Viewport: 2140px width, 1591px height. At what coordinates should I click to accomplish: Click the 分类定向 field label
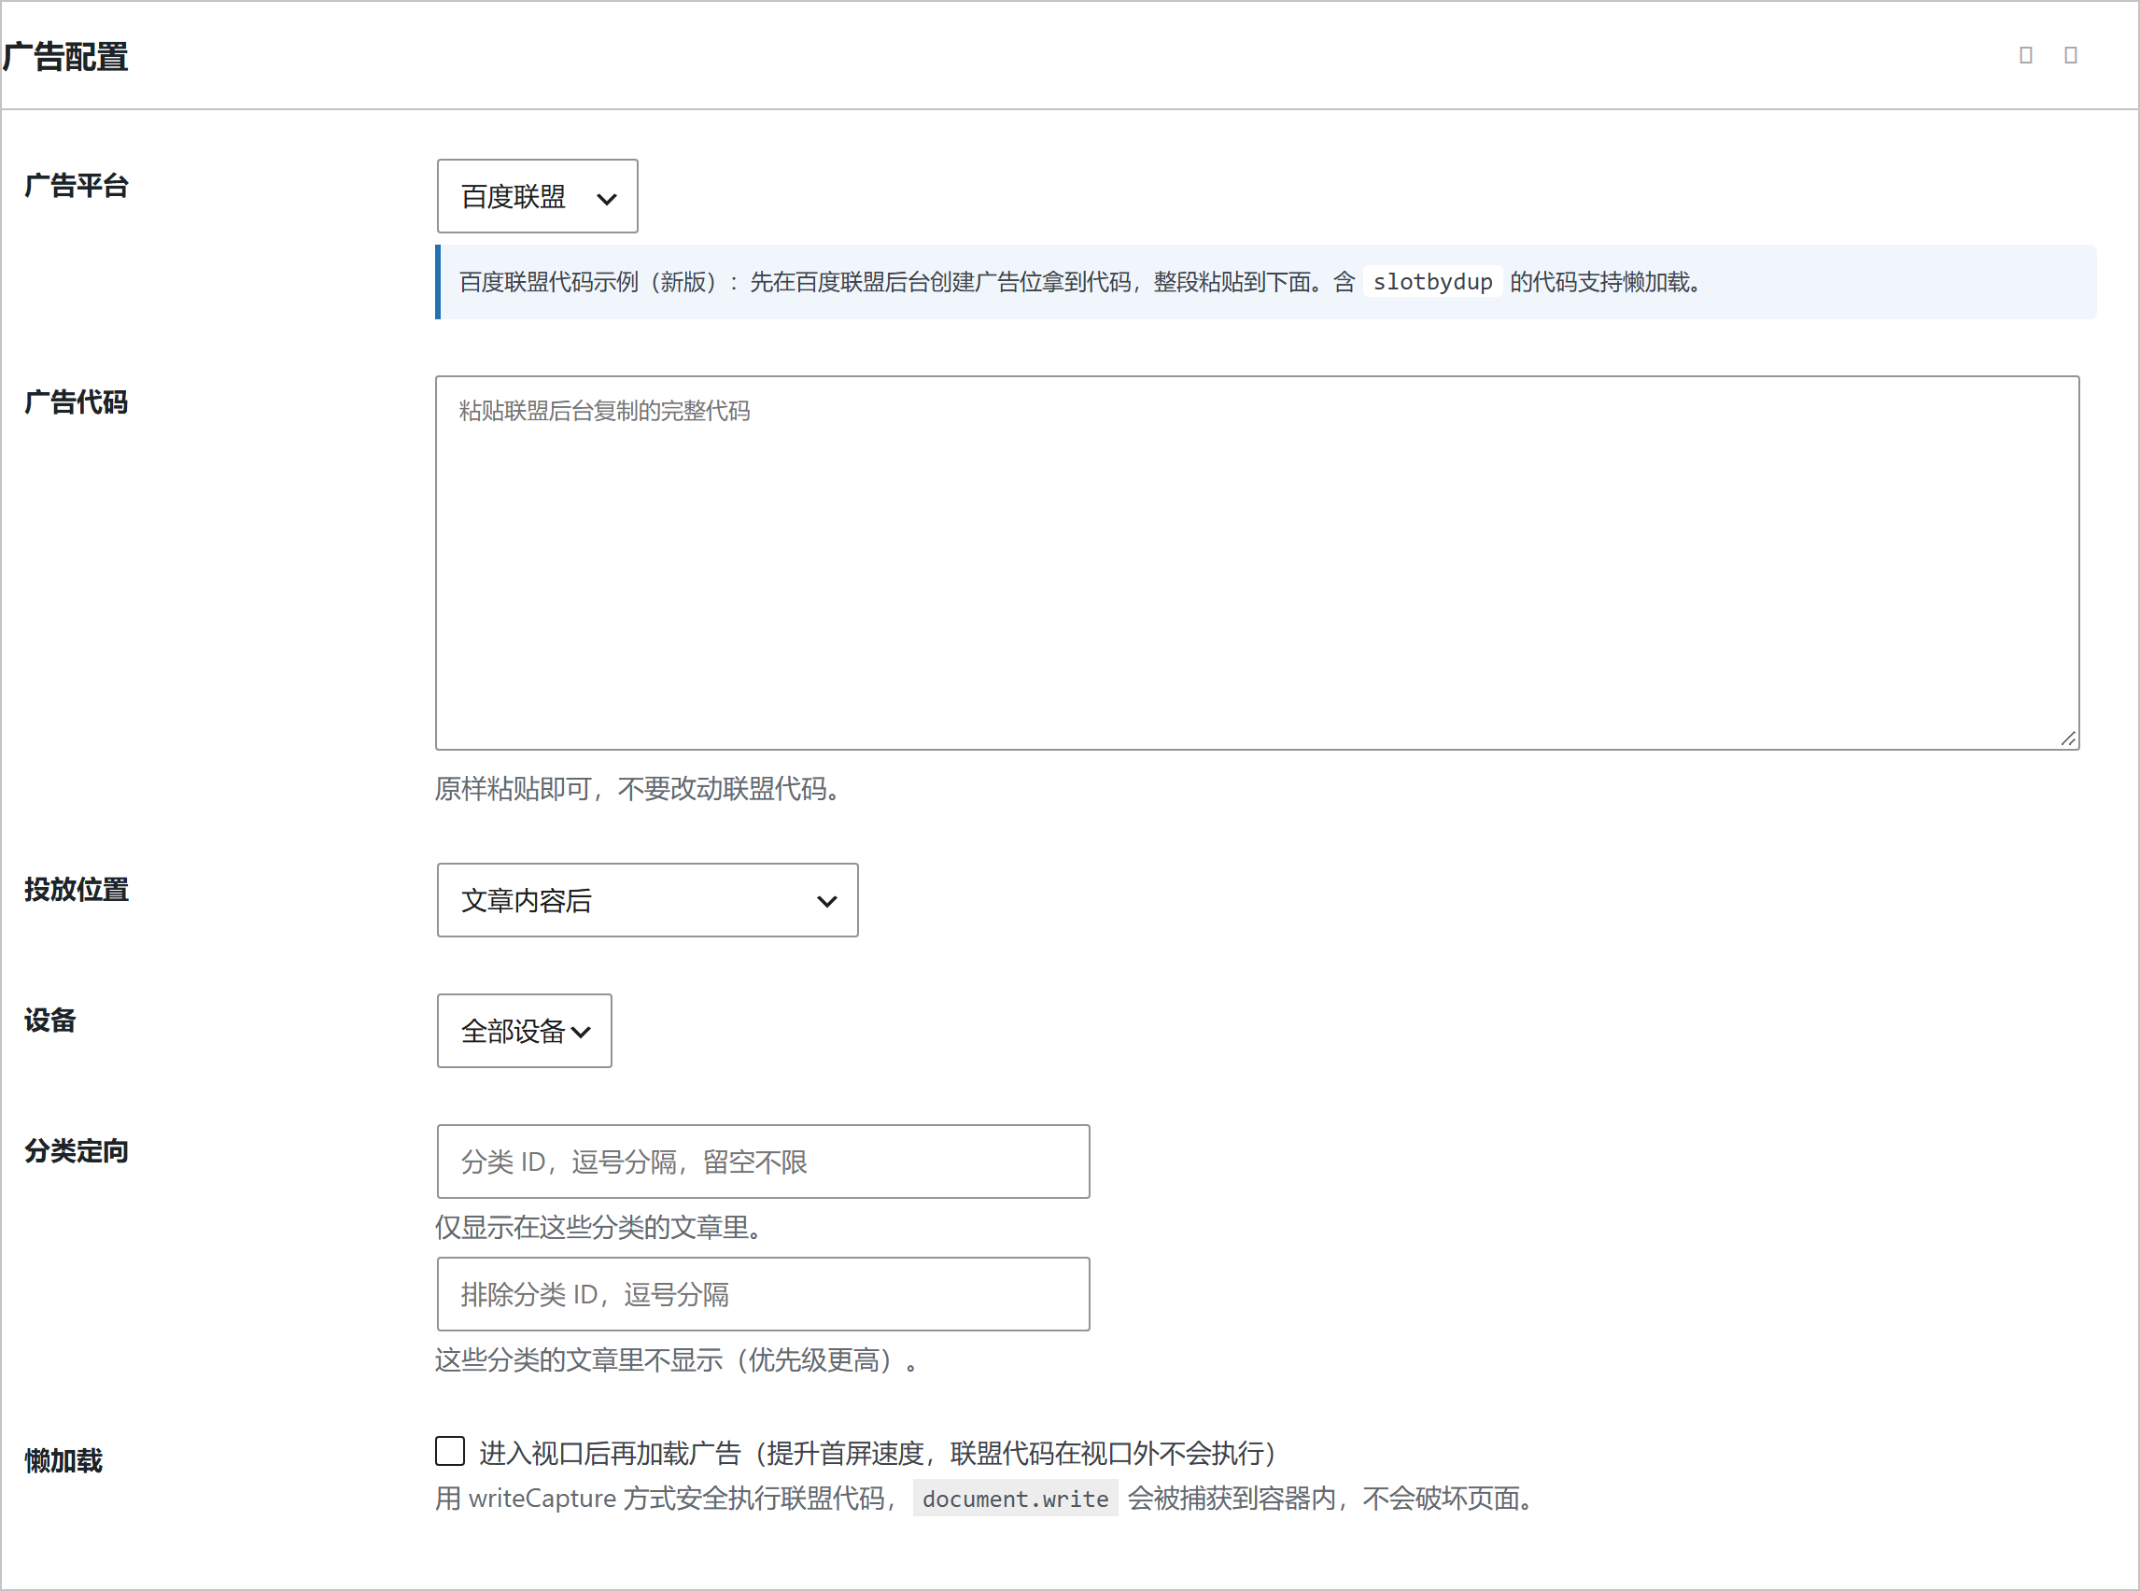77,1152
